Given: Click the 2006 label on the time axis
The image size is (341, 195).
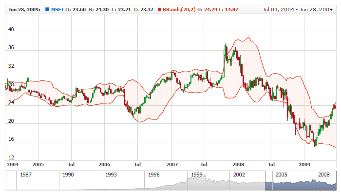Looking at the screenshot, I should pyautogui.click(x=104, y=165).
